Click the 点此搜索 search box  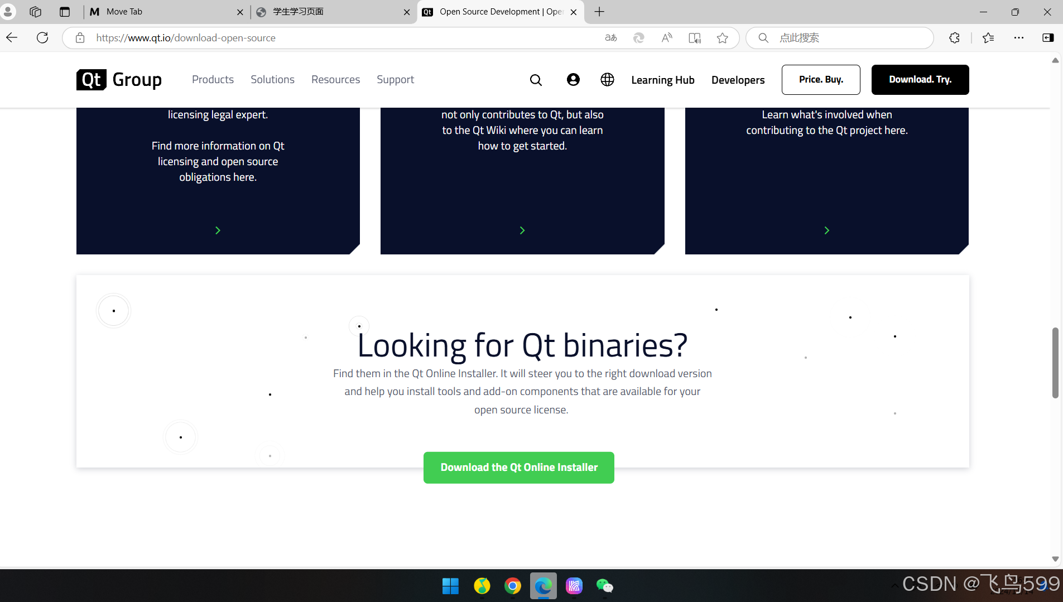point(840,38)
